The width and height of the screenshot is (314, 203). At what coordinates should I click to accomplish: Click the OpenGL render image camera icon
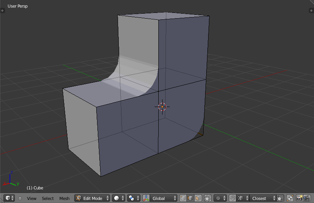300,198
